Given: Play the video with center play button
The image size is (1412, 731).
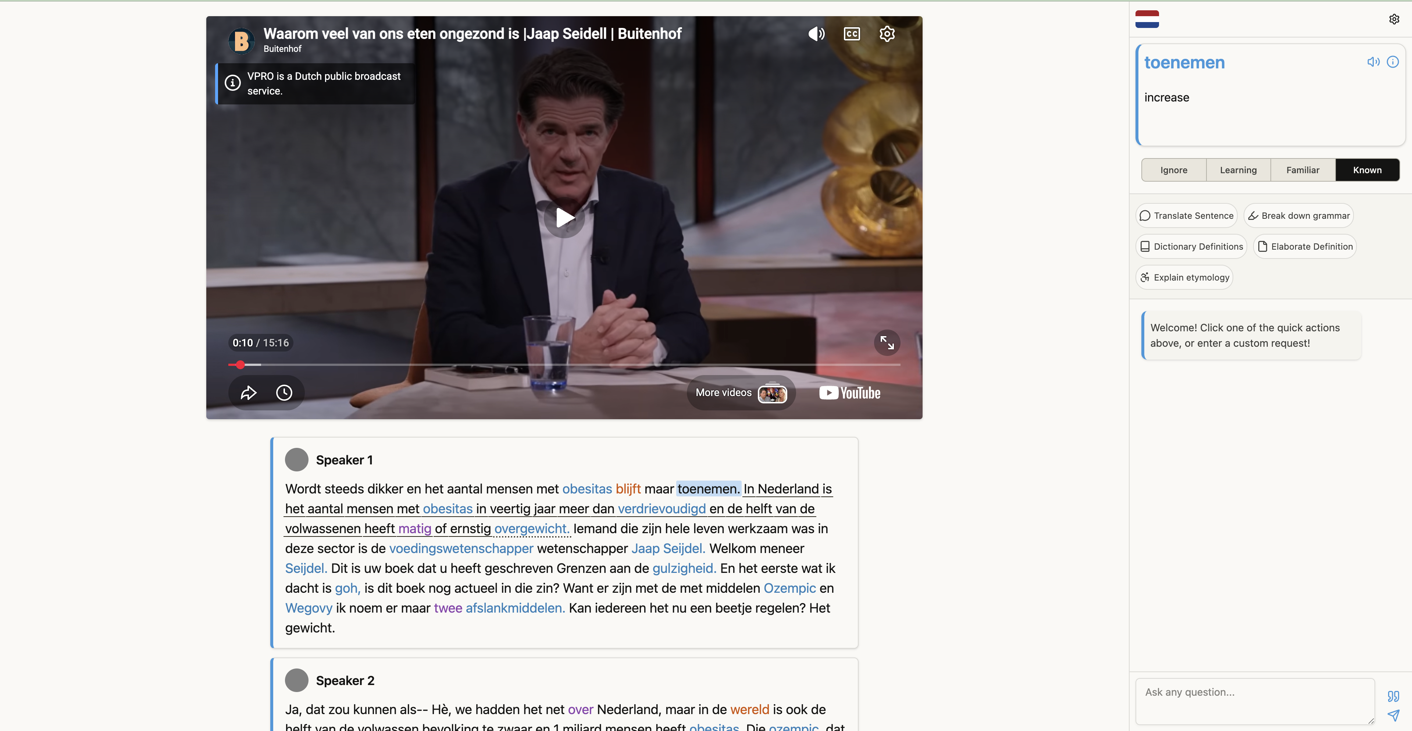Looking at the screenshot, I should point(564,218).
